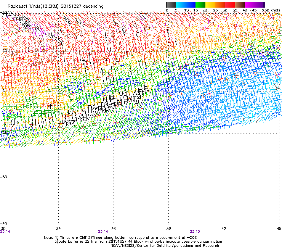The image size is (282, 248).
Task: Select the longitude axis label '42'
Action: (224, 229)
